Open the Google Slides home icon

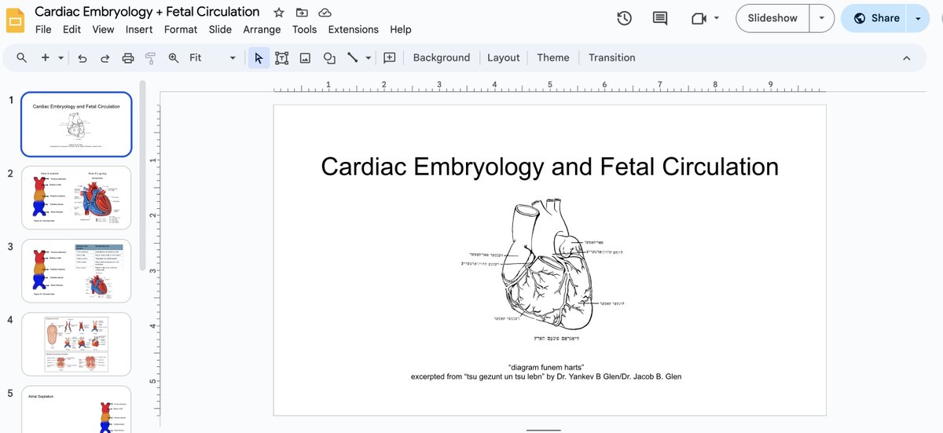16,20
